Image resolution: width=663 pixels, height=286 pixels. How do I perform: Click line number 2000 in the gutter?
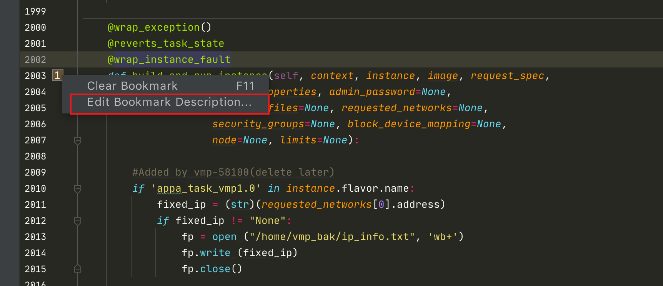pos(35,28)
